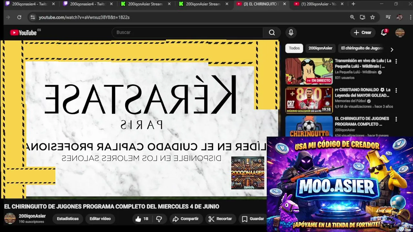Open CRISTIANO RONALDO La Leyenda video title
The image size is (413, 232).
(362, 93)
